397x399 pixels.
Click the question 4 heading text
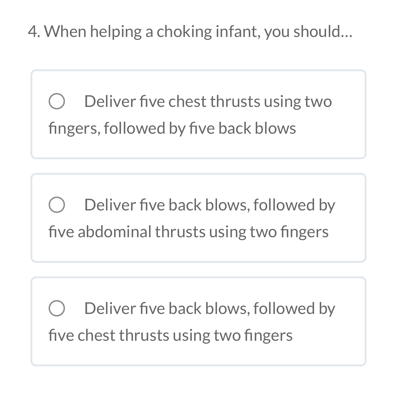click(x=190, y=31)
